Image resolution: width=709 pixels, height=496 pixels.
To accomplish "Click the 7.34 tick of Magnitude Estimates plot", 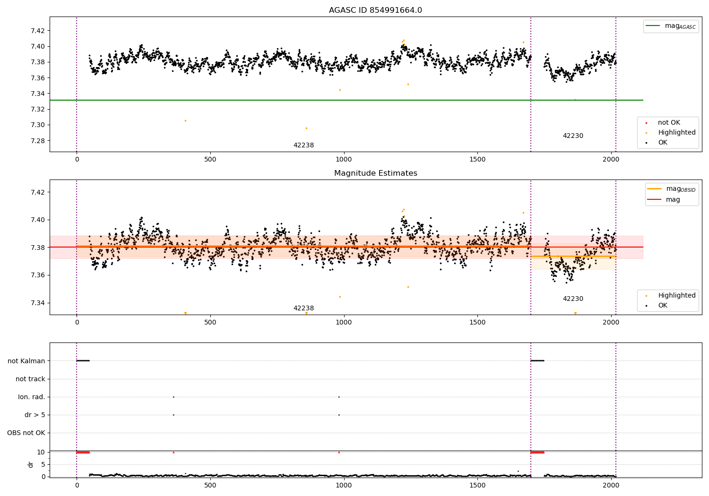I will pyautogui.click(x=38, y=303).
